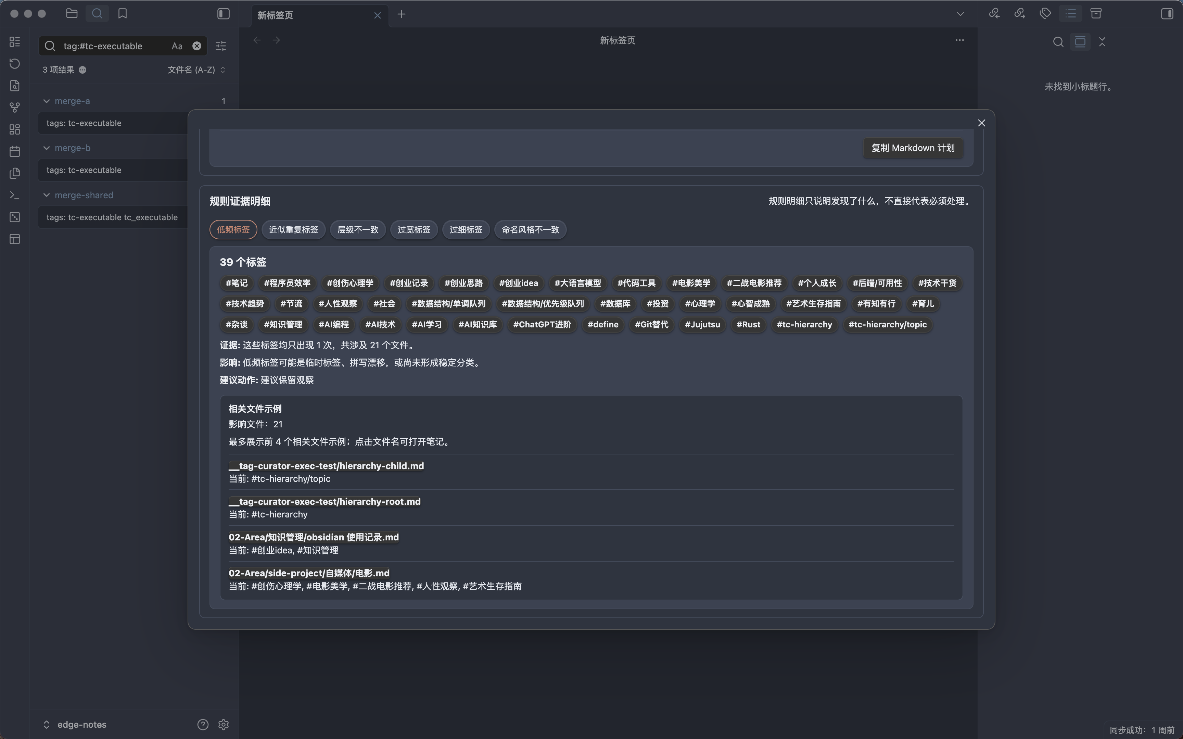
Task: Open help question mark icon
Action: 203,724
